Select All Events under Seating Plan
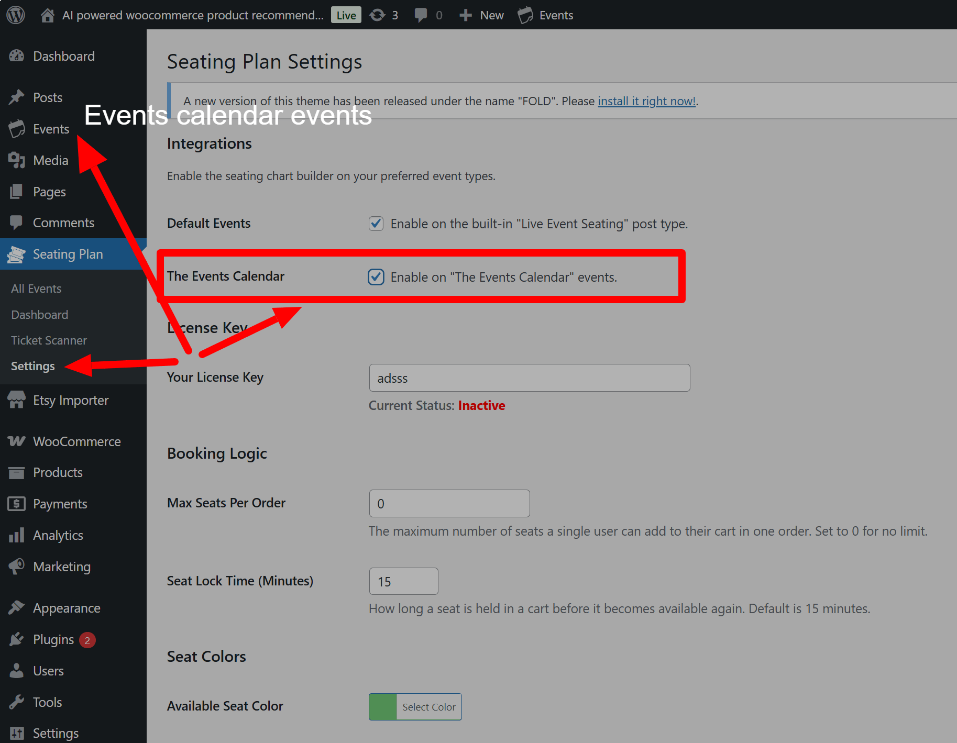This screenshot has width=957, height=743. click(x=36, y=288)
